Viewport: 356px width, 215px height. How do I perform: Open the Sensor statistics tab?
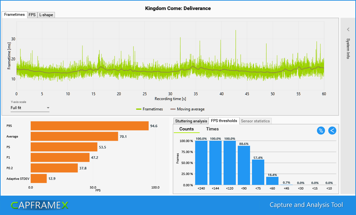coord(255,121)
